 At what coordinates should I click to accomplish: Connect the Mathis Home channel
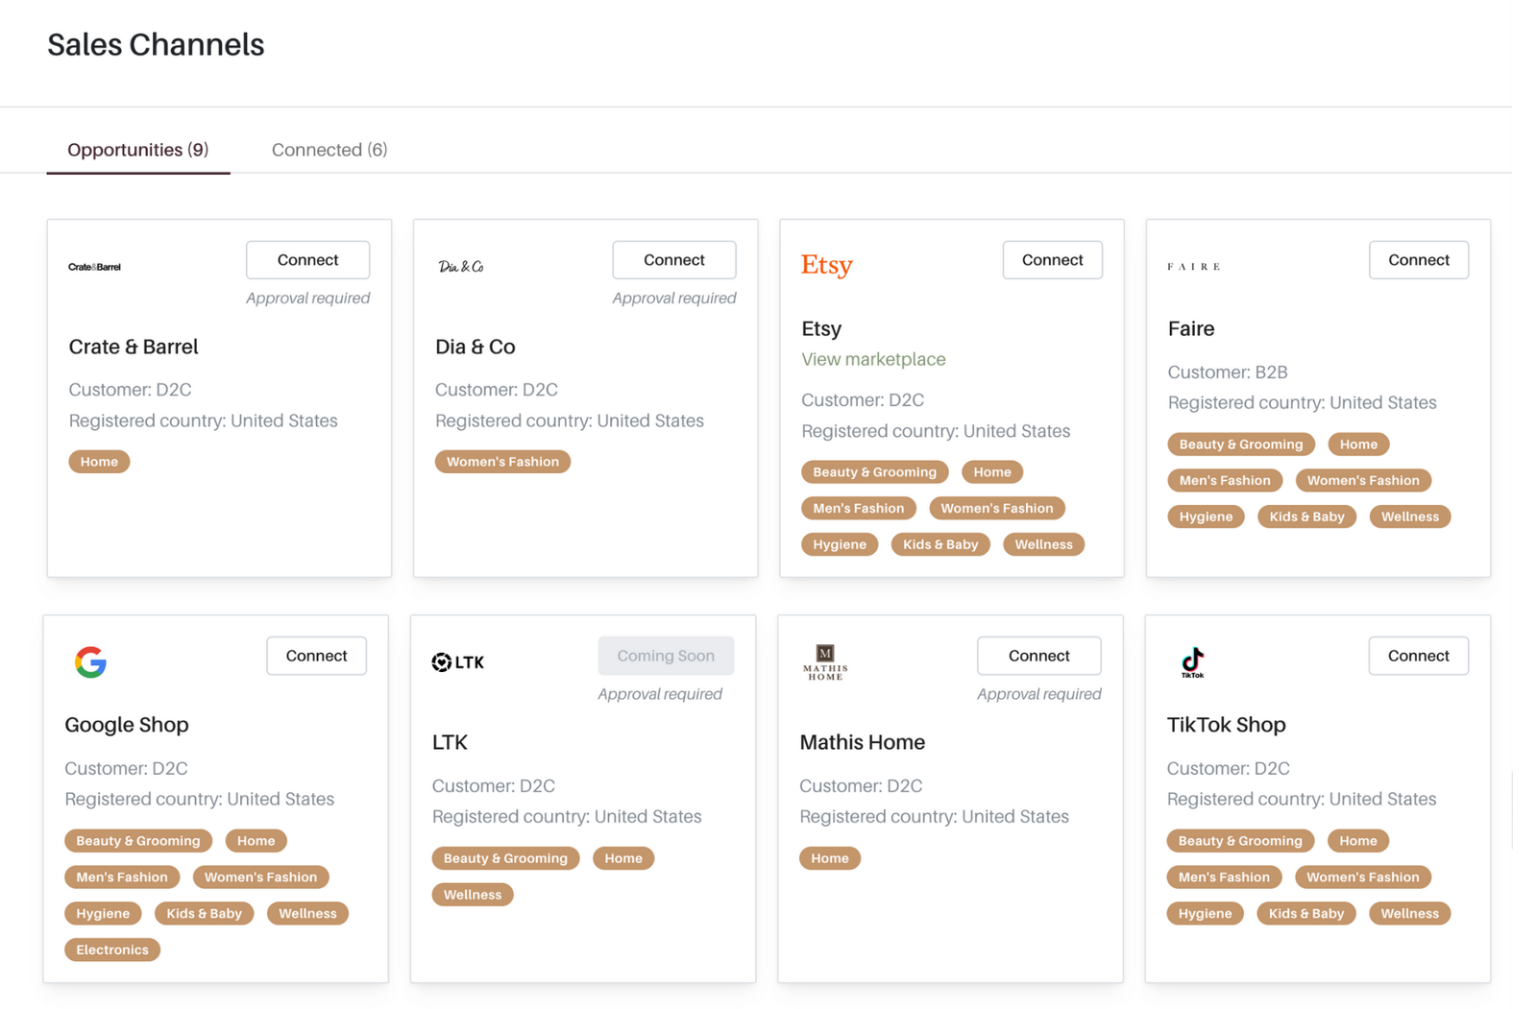pyautogui.click(x=1037, y=656)
